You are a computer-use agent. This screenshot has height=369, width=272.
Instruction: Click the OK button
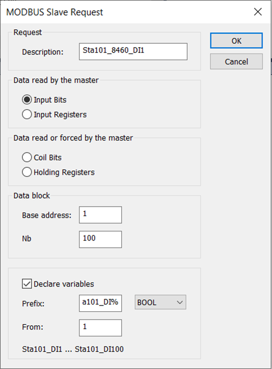(x=236, y=40)
